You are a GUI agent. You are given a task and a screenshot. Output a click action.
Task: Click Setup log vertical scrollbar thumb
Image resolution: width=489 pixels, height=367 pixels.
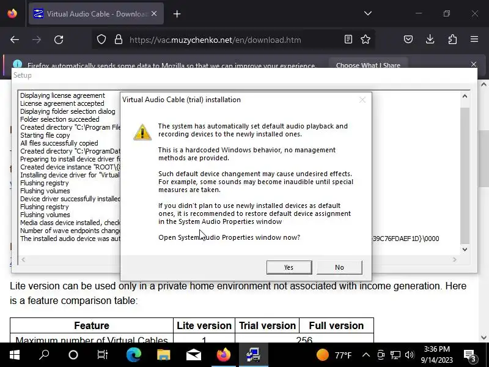465,176
